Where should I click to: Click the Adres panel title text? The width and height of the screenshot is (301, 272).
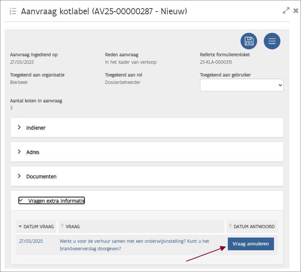[x=33, y=152]
